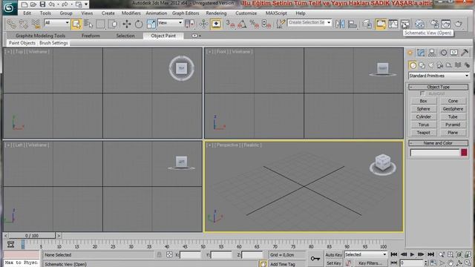Open the Modify command panel tab

(x=421, y=53)
